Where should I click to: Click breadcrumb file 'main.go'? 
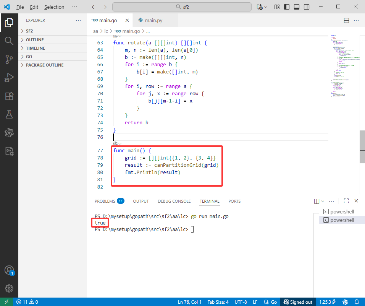[128, 31]
